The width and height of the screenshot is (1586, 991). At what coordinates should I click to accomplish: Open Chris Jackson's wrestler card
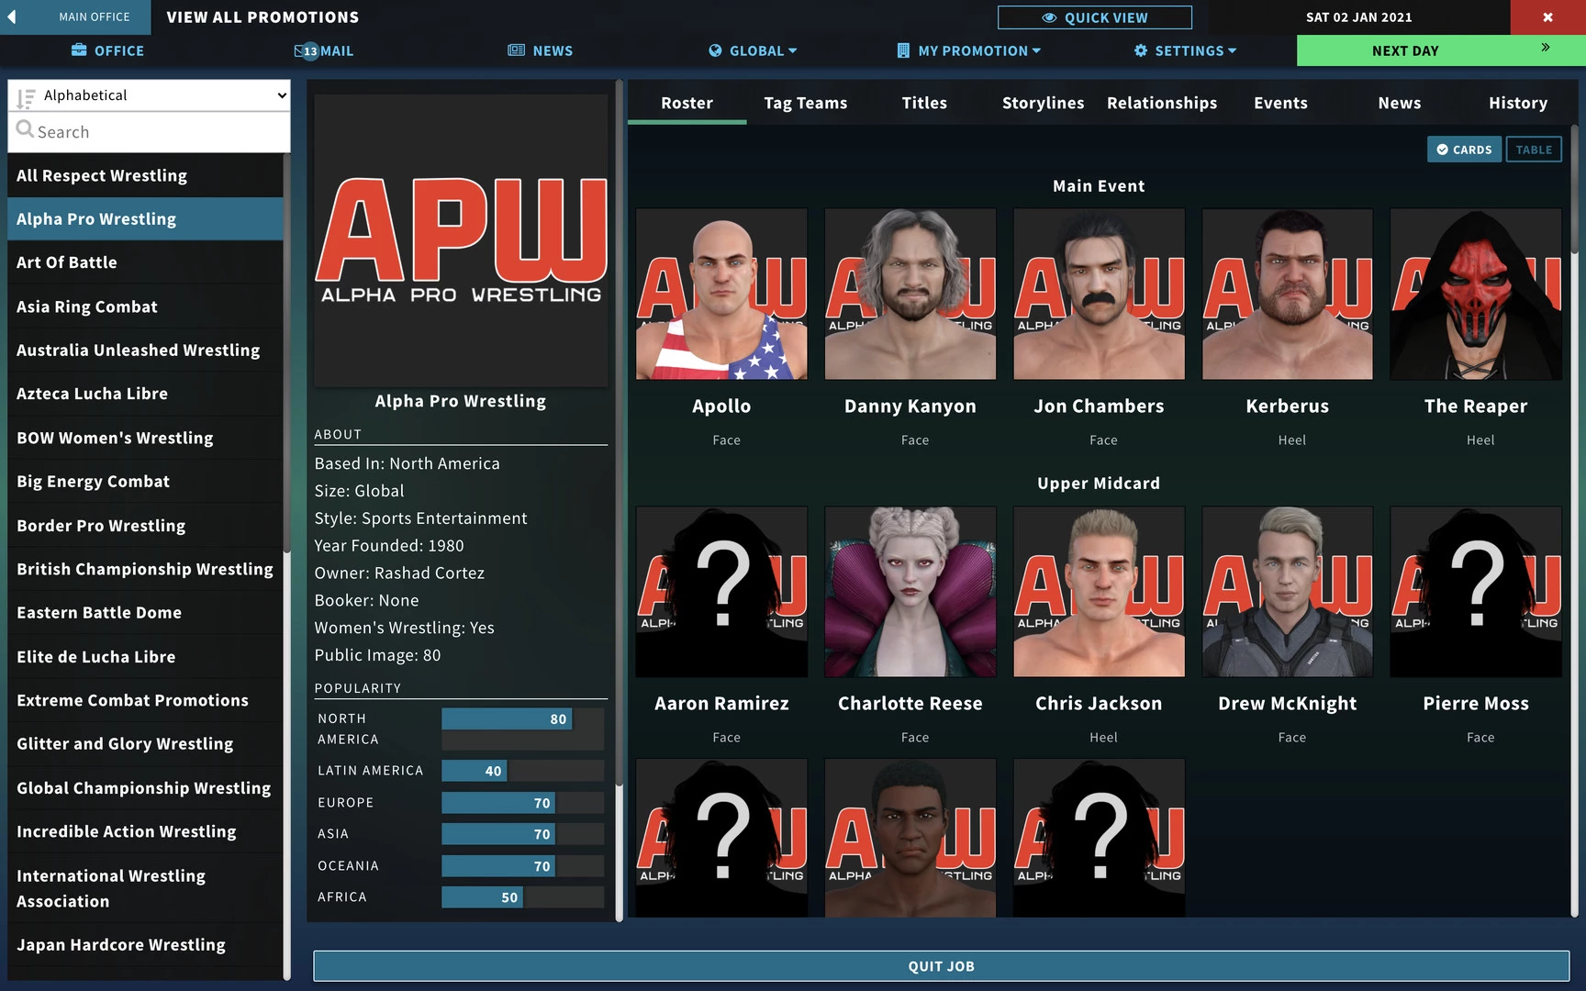[1099, 592]
